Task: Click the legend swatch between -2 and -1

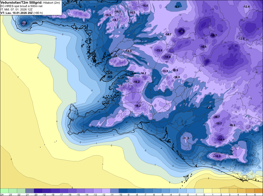Action: pos(191,191)
